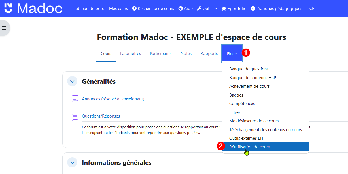
Task: Click the Annonces forum icon
Action: [x=75, y=99]
